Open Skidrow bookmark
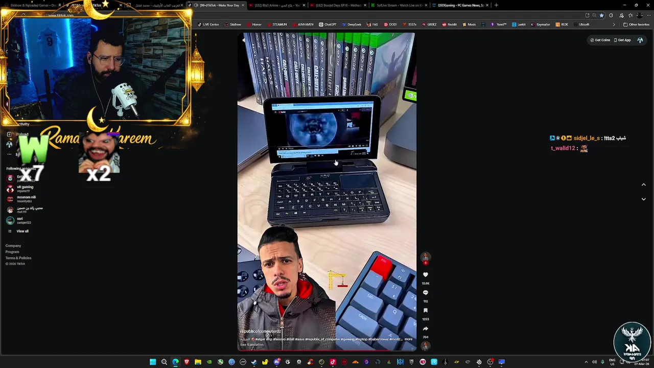 coord(233,25)
